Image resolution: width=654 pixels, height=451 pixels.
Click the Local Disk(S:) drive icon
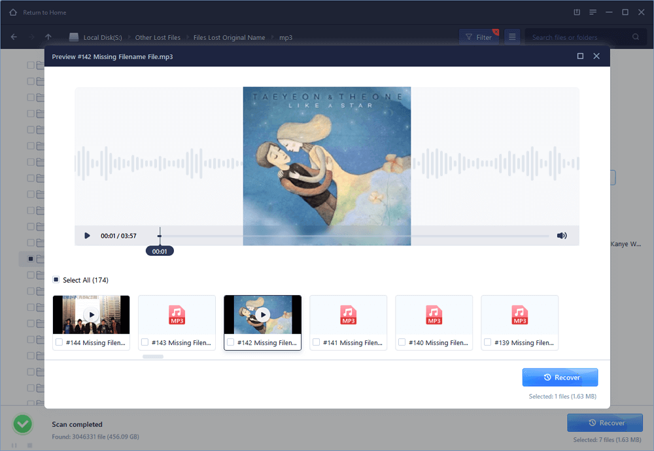pyautogui.click(x=74, y=37)
